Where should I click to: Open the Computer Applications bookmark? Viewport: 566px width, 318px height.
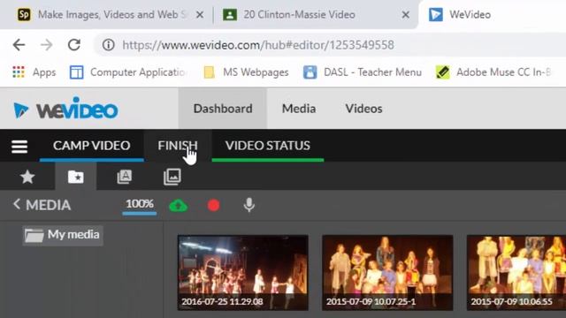tap(127, 72)
